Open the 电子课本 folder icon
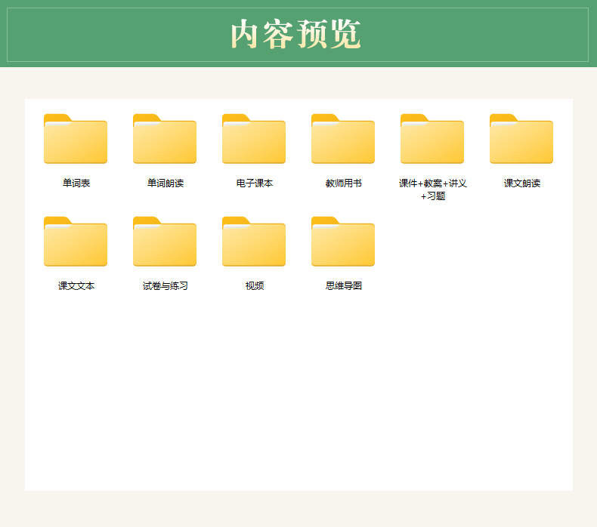Screen dimensions: 597x527 (x=254, y=139)
